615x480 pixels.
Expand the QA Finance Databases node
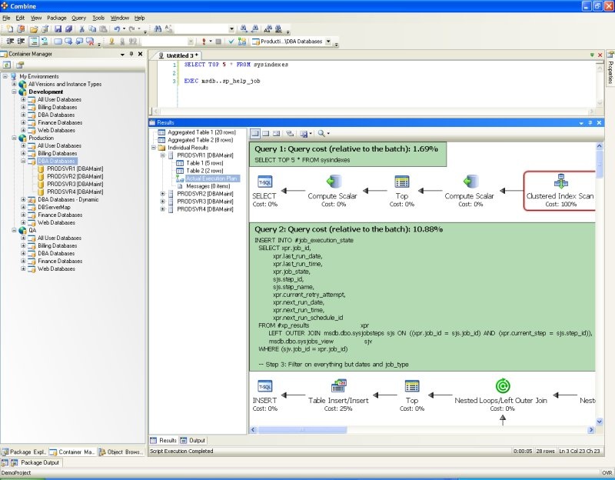click(23, 261)
